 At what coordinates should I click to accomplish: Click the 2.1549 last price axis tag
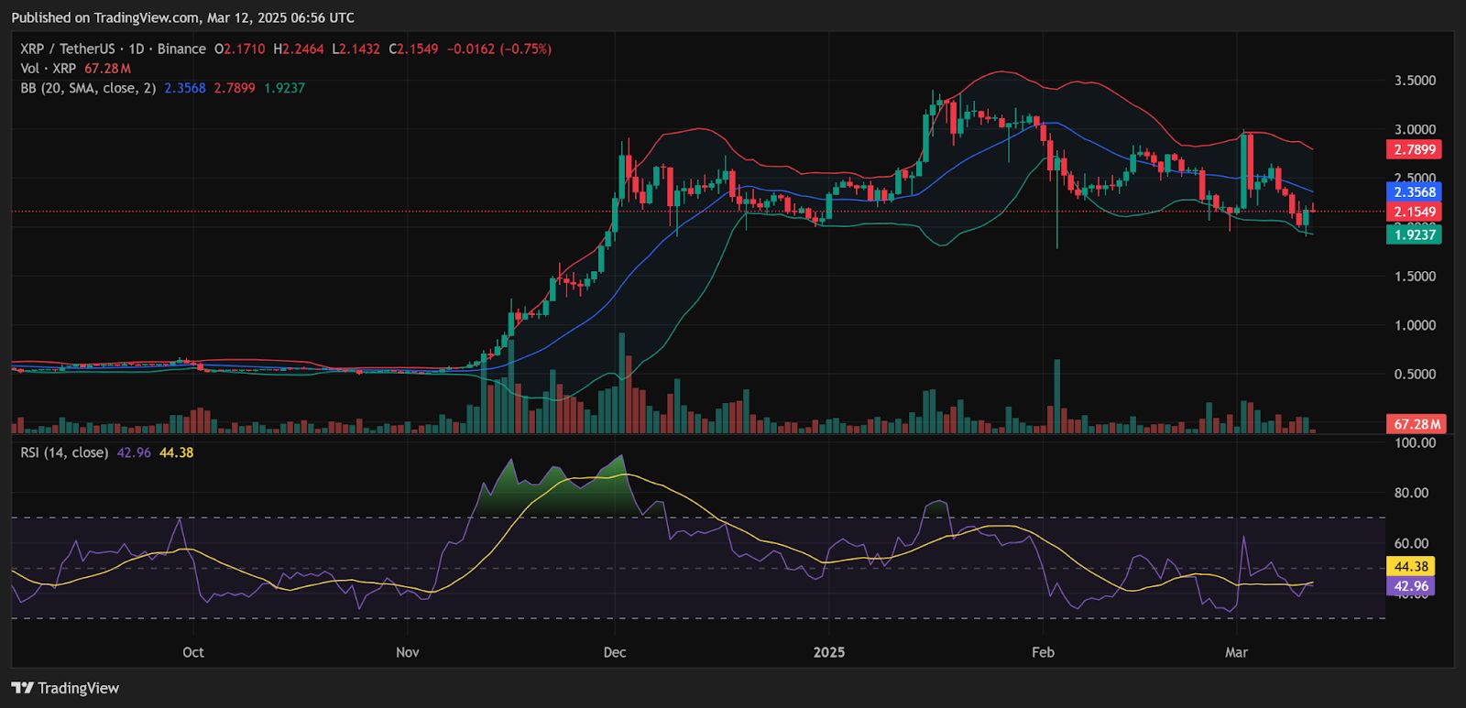pyautogui.click(x=1415, y=212)
